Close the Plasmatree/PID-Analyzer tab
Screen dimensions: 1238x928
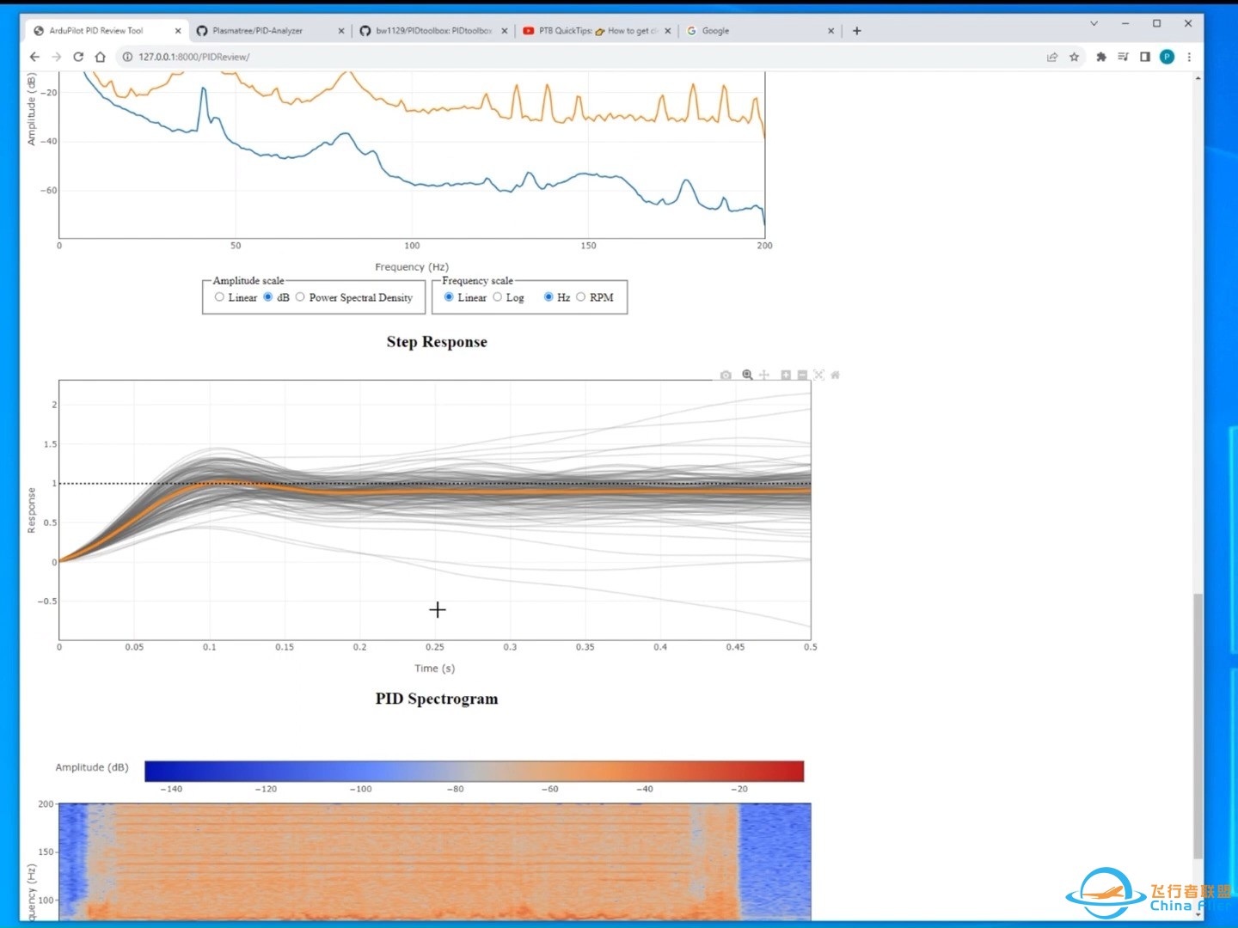coord(341,31)
